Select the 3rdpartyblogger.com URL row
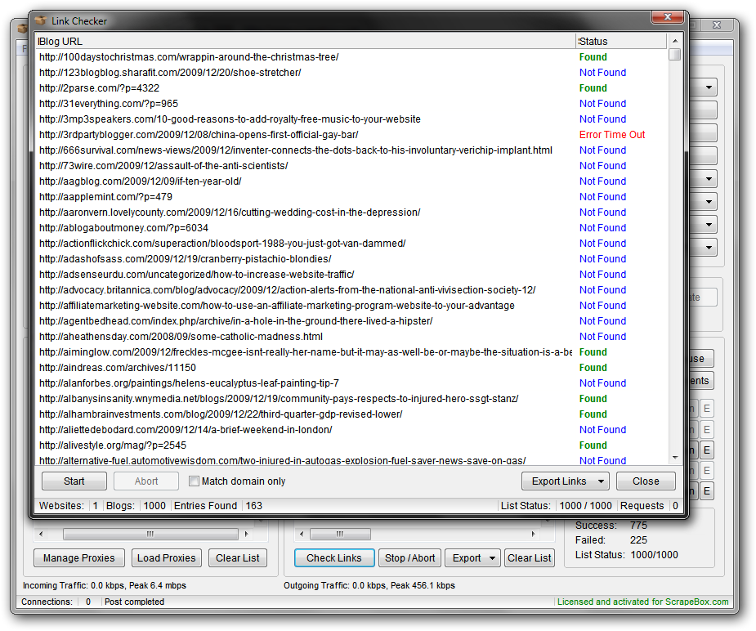Viewport: 756px width, 631px height. pyautogui.click(x=351, y=135)
